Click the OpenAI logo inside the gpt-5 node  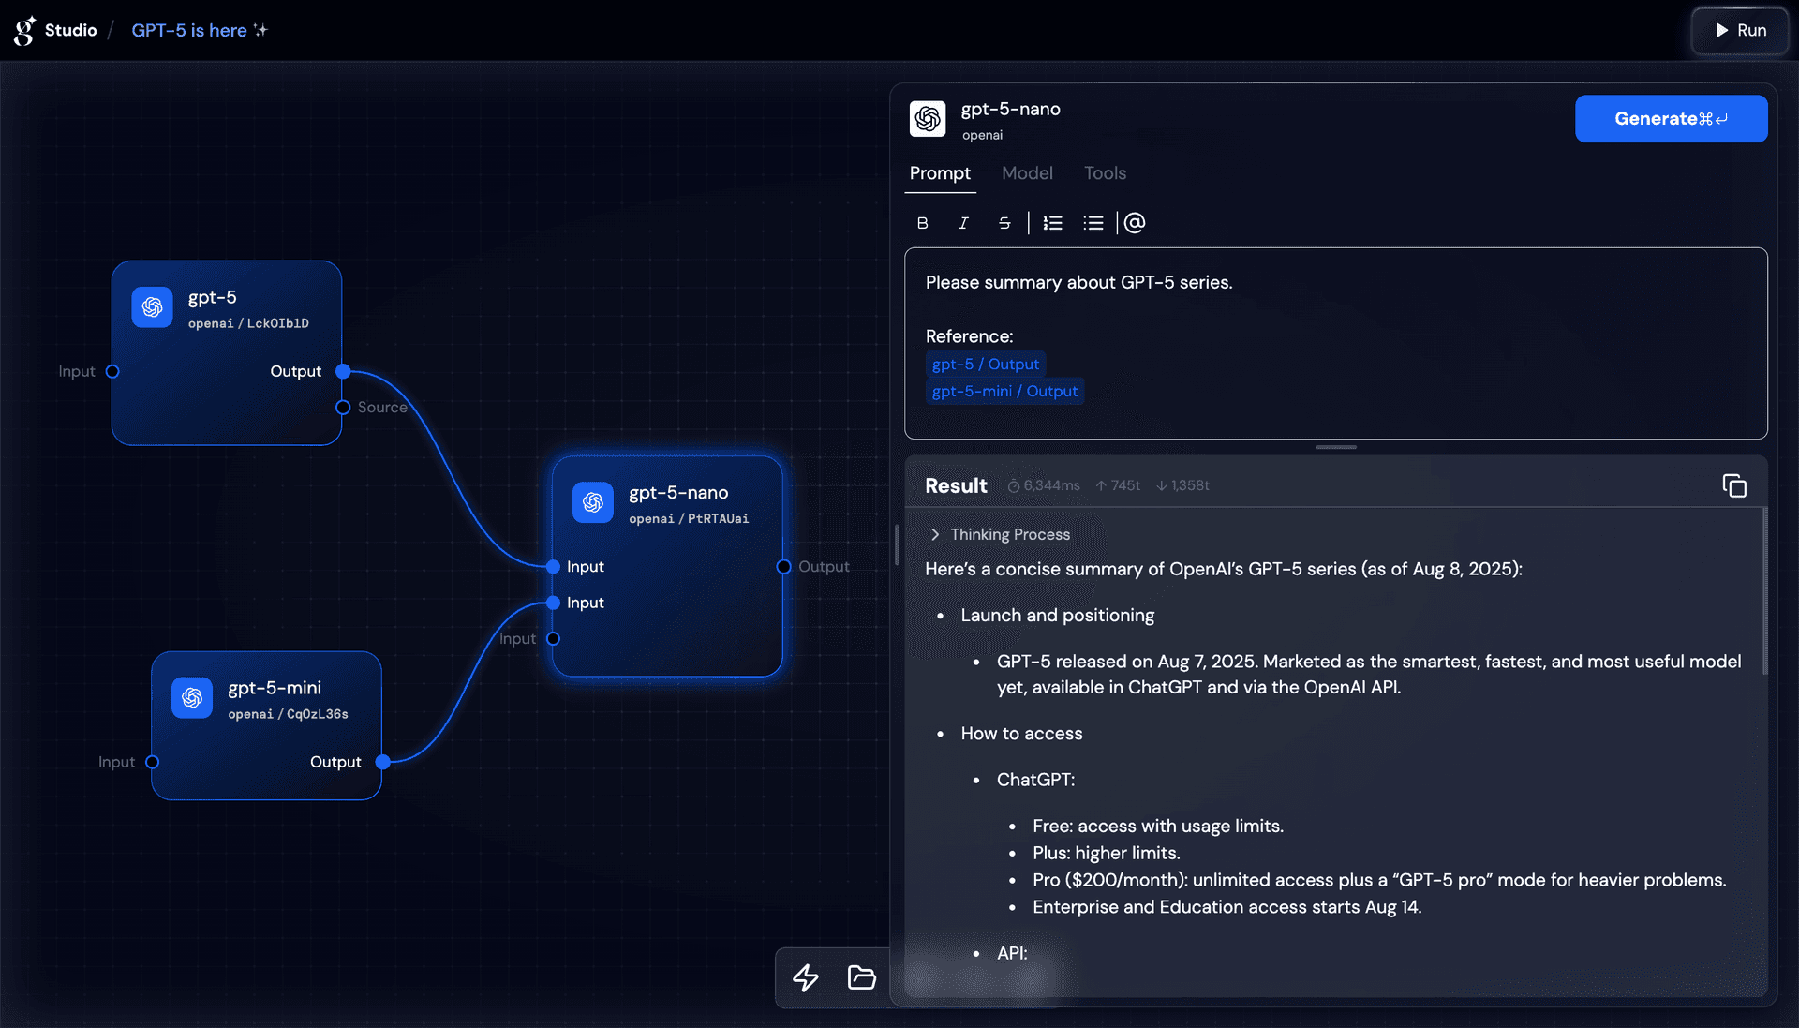153,307
